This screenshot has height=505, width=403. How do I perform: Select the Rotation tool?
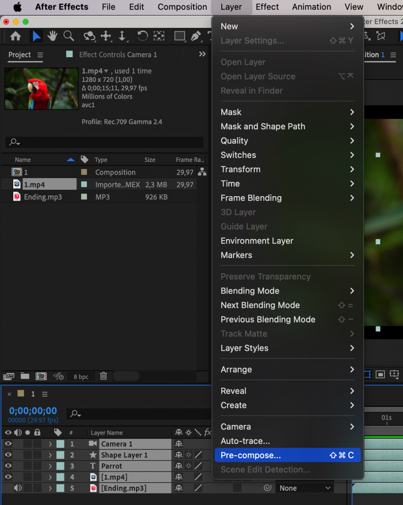coord(141,36)
